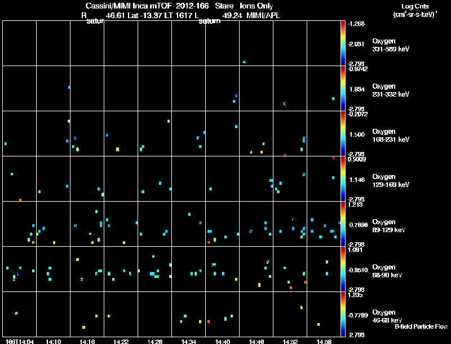Click the color bar beside Oxygen 168-231 keV
Screen dimensions: 451x344
pyautogui.click(x=343, y=134)
